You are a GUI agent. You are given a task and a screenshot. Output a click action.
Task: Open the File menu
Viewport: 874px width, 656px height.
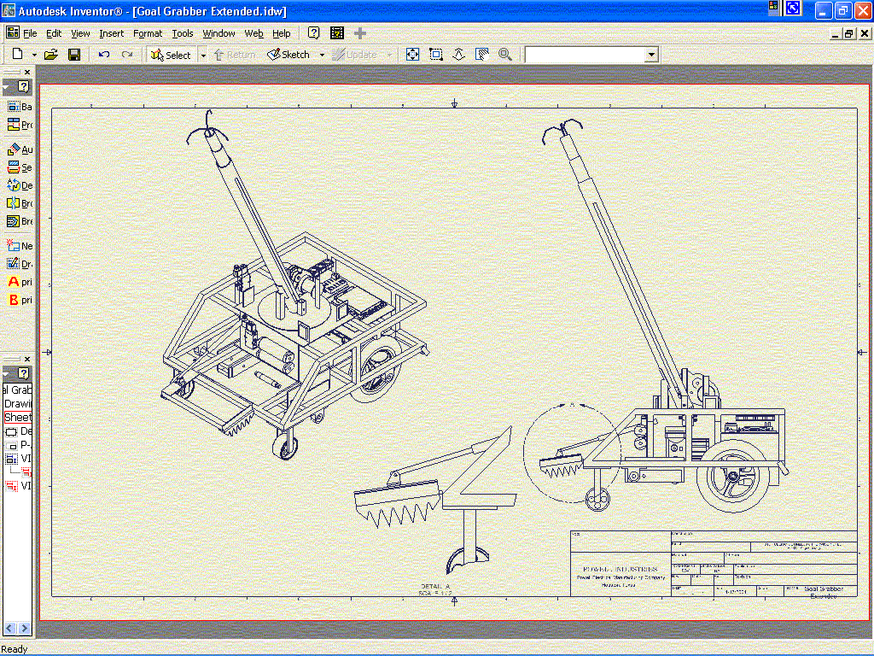coord(30,33)
